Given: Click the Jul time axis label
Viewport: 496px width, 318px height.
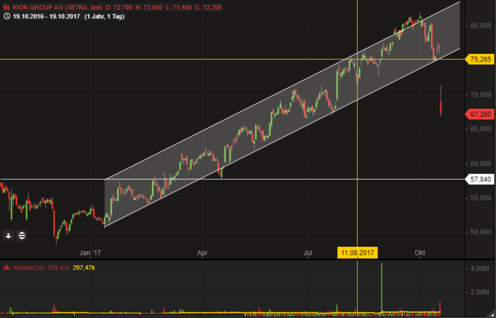Looking at the screenshot, I should [308, 253].
